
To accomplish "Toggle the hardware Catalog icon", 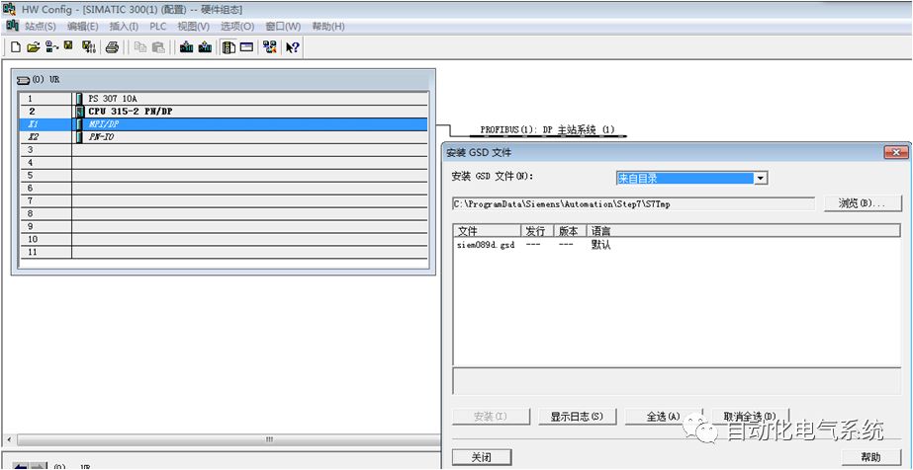I will [228, 47].
